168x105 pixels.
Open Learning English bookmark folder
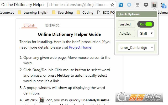33,13
